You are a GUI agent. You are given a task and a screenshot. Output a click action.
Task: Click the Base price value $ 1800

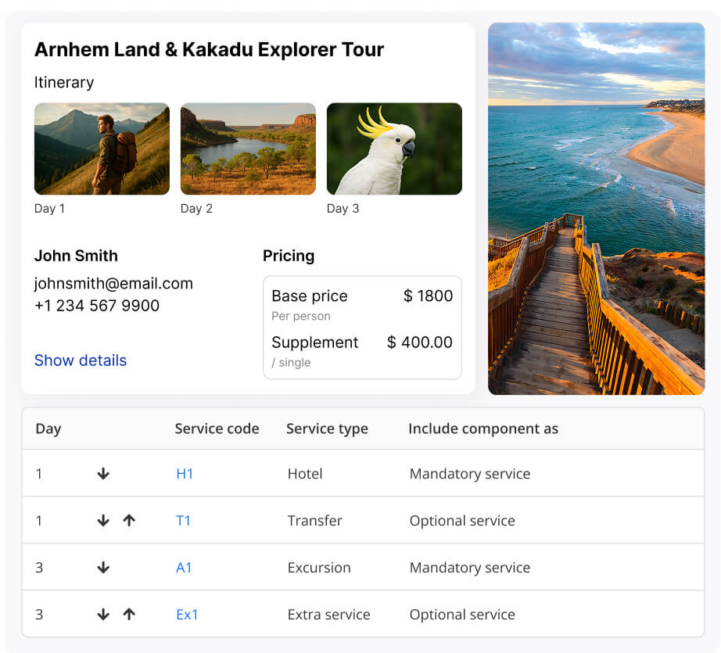(x=428, y=296)
